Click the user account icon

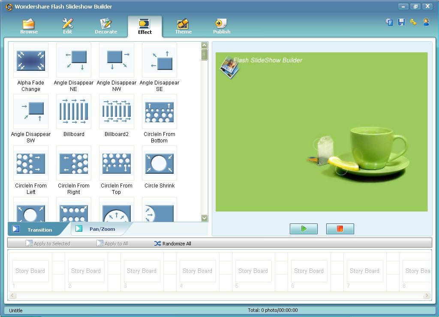pos(426,22)
